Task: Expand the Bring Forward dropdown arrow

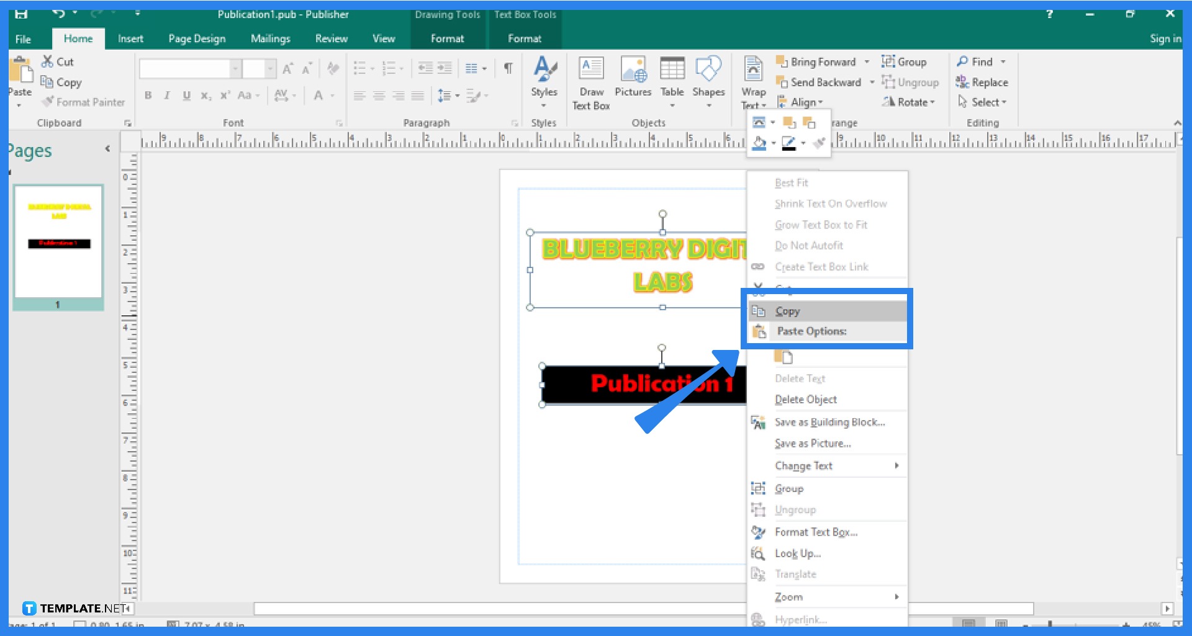Action: 868,61
